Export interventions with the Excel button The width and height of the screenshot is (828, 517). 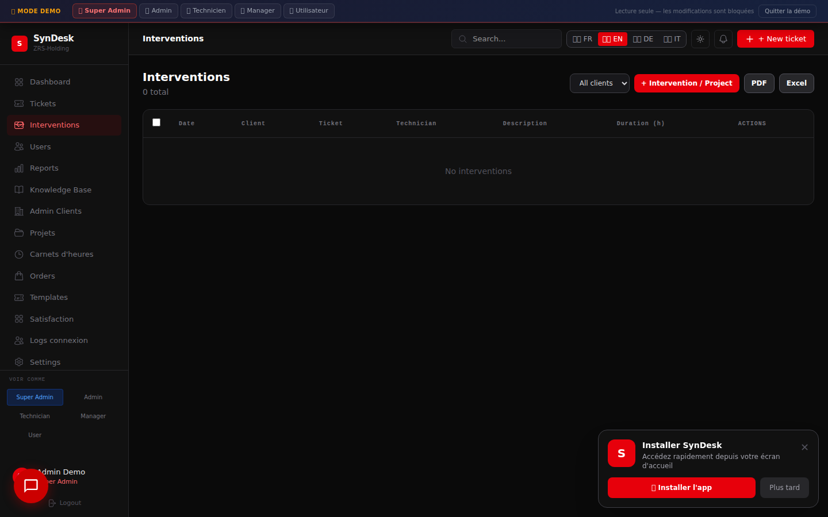[796, 83]
